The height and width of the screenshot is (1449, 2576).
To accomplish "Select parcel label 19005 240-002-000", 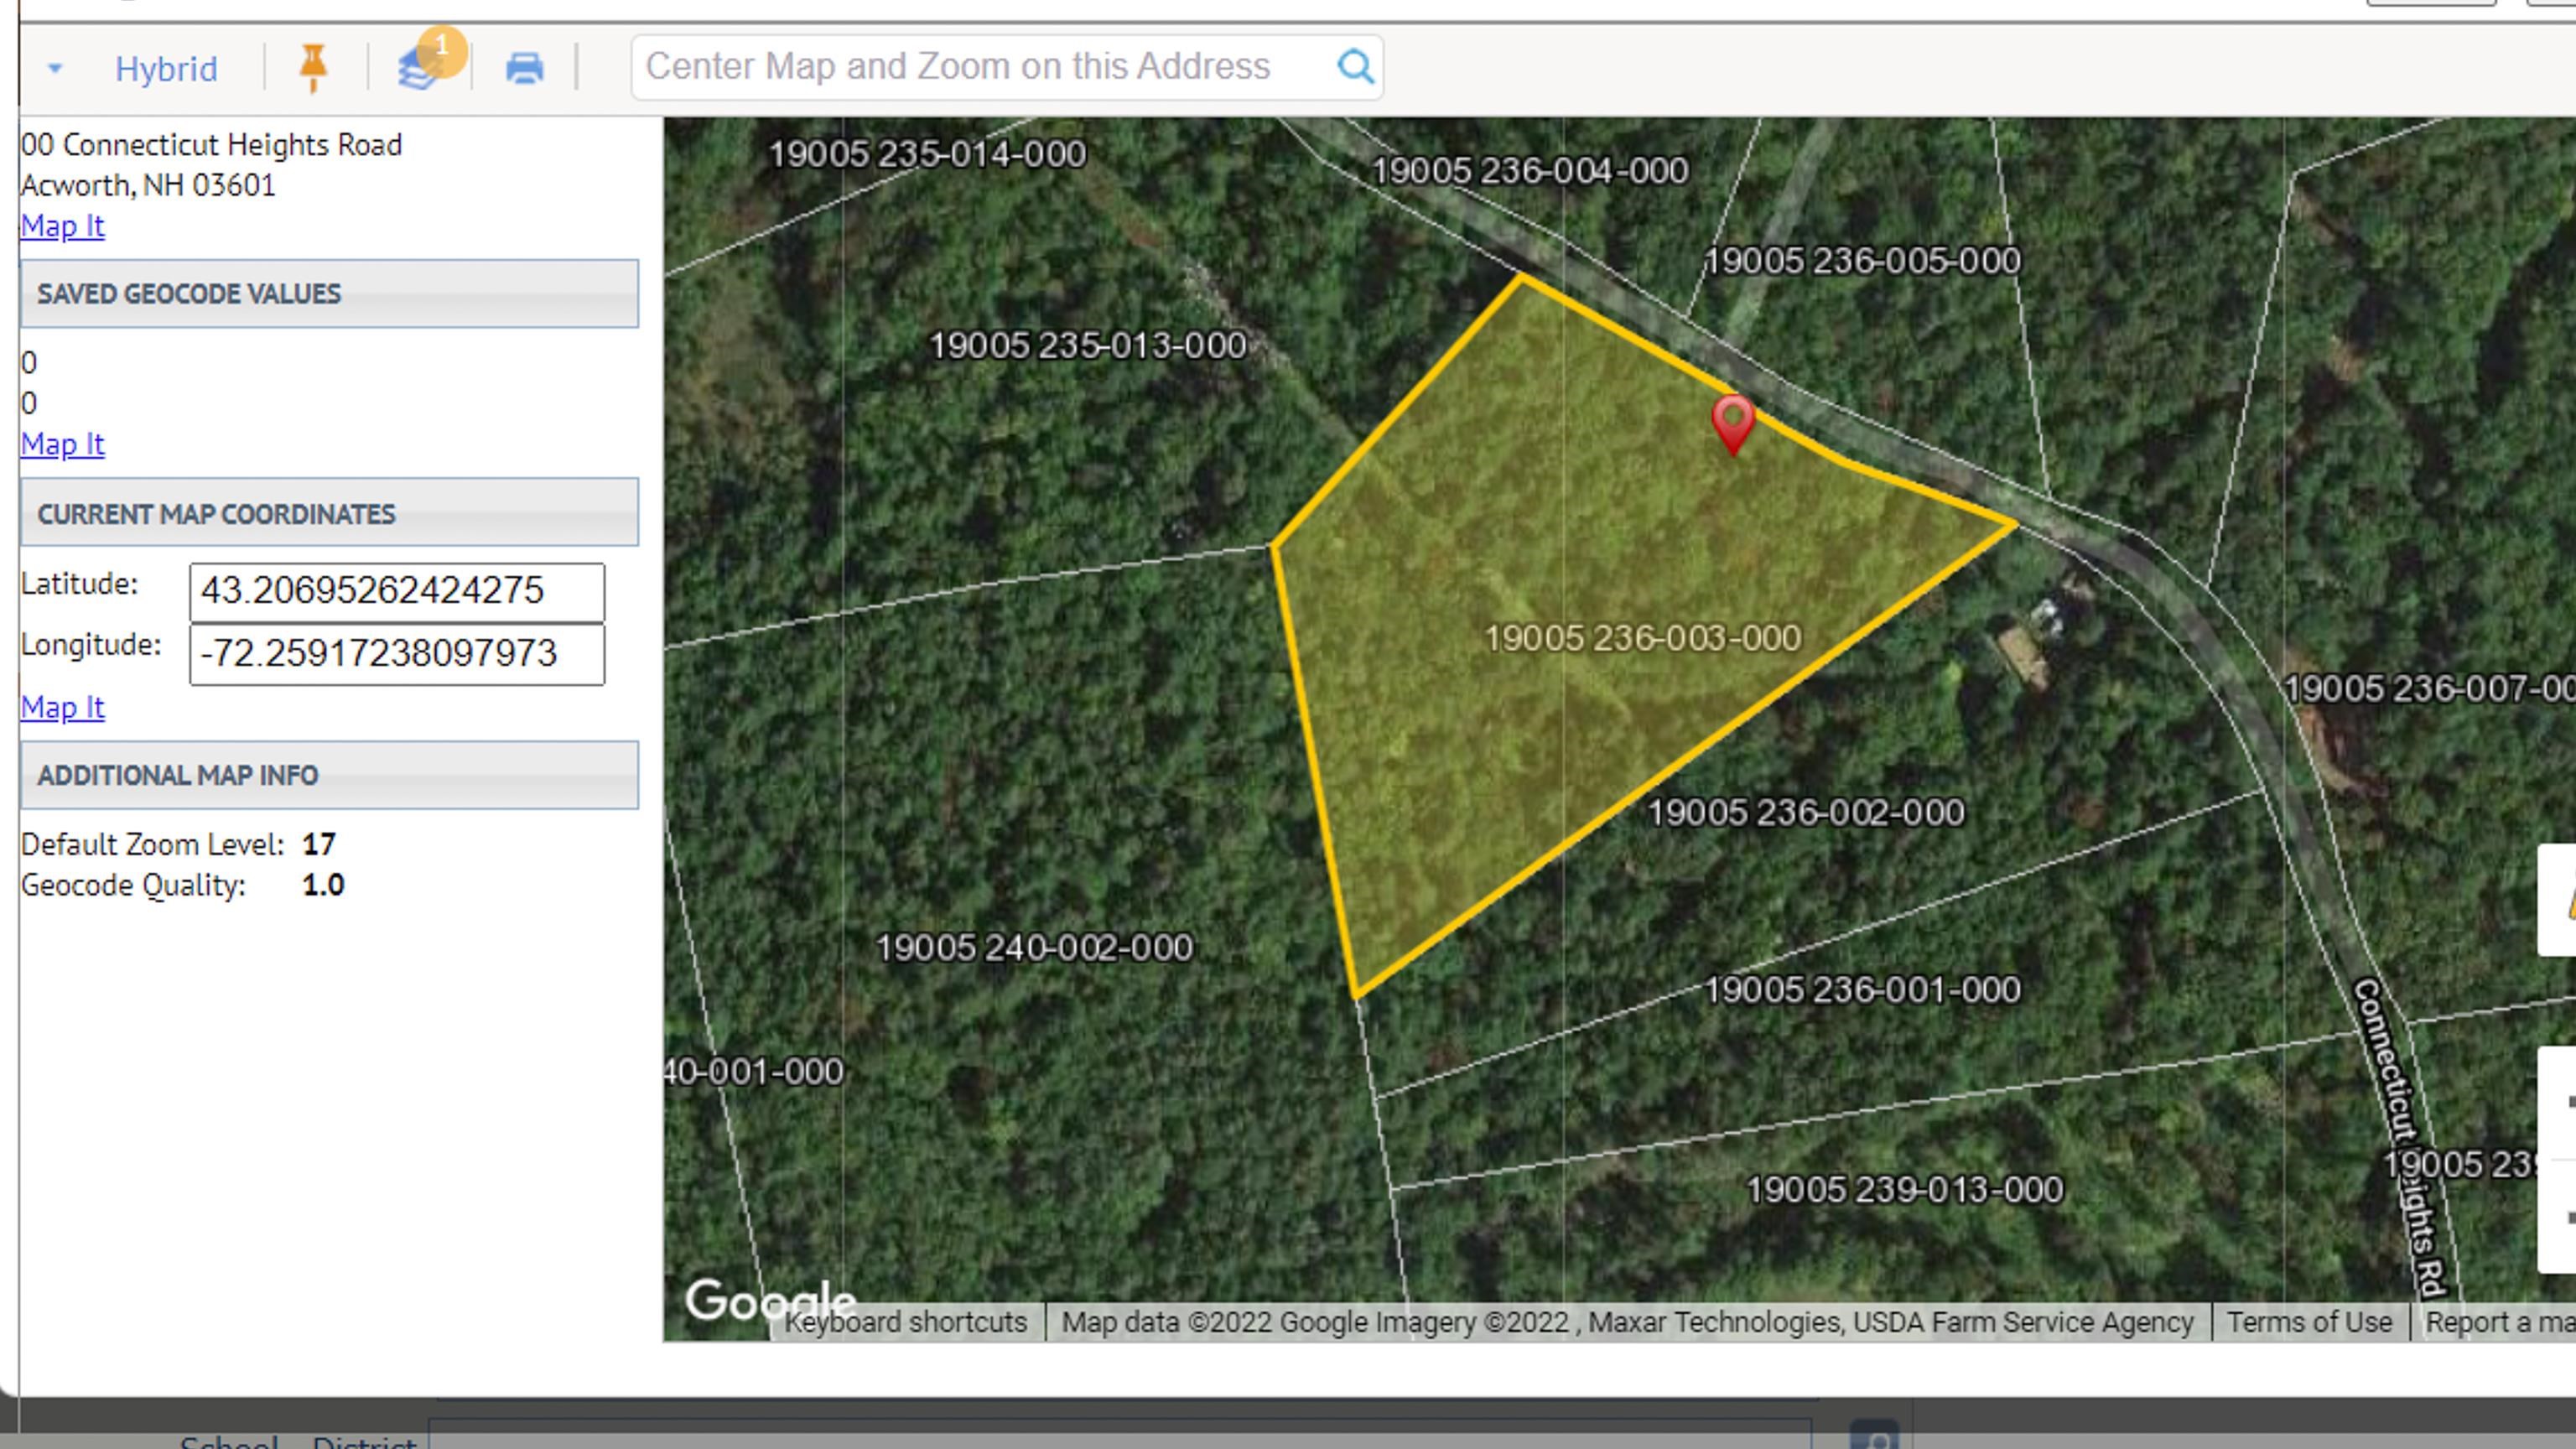I will [x=1034, y=948].
